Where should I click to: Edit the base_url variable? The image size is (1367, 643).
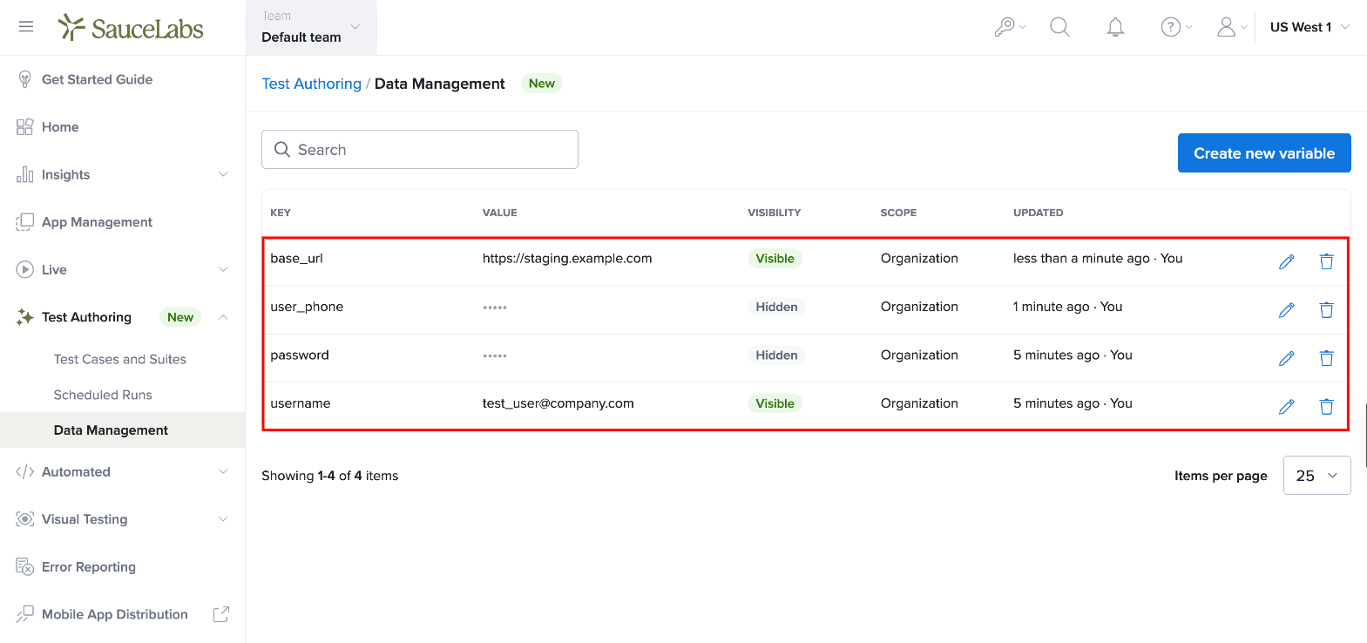click(x=1286, y=261)
